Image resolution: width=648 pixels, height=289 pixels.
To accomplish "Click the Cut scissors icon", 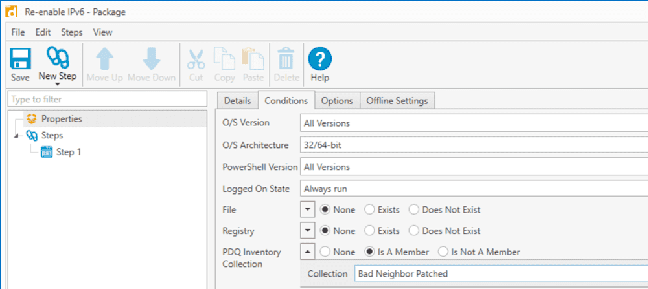I will point(196,59).
